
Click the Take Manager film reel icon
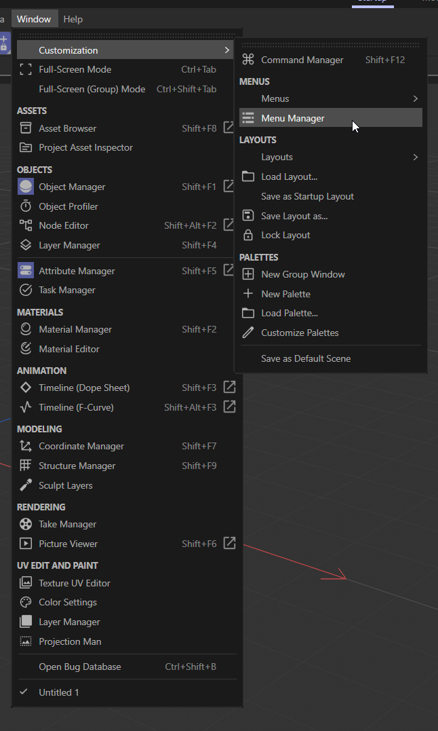pyautogui.click(x=26, y=524)
